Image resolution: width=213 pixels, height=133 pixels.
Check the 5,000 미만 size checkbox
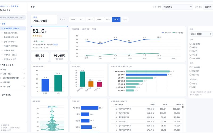tap(190, 67)
